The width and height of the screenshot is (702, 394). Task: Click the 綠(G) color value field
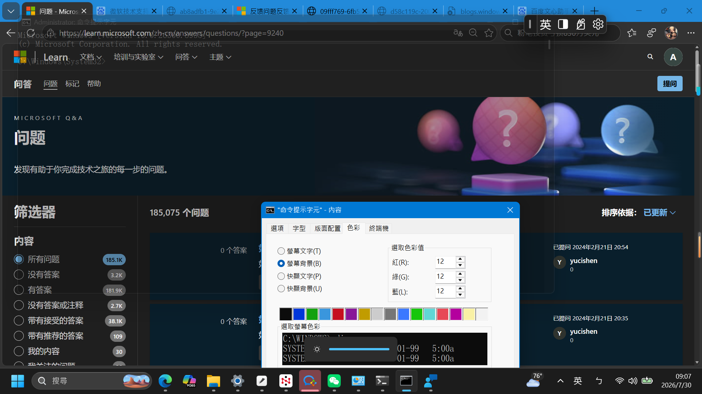pyautogui.click(x=445, y=277)
